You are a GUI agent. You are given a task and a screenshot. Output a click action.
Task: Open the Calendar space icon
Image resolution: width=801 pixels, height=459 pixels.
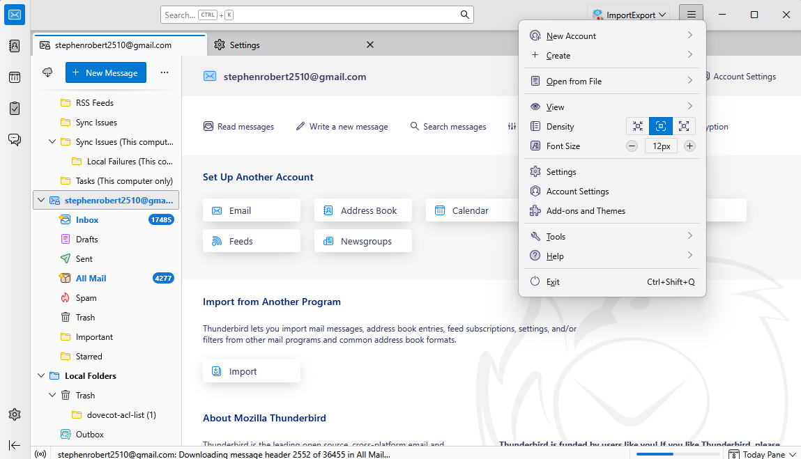pyautogui.click(x=14, y=77)
